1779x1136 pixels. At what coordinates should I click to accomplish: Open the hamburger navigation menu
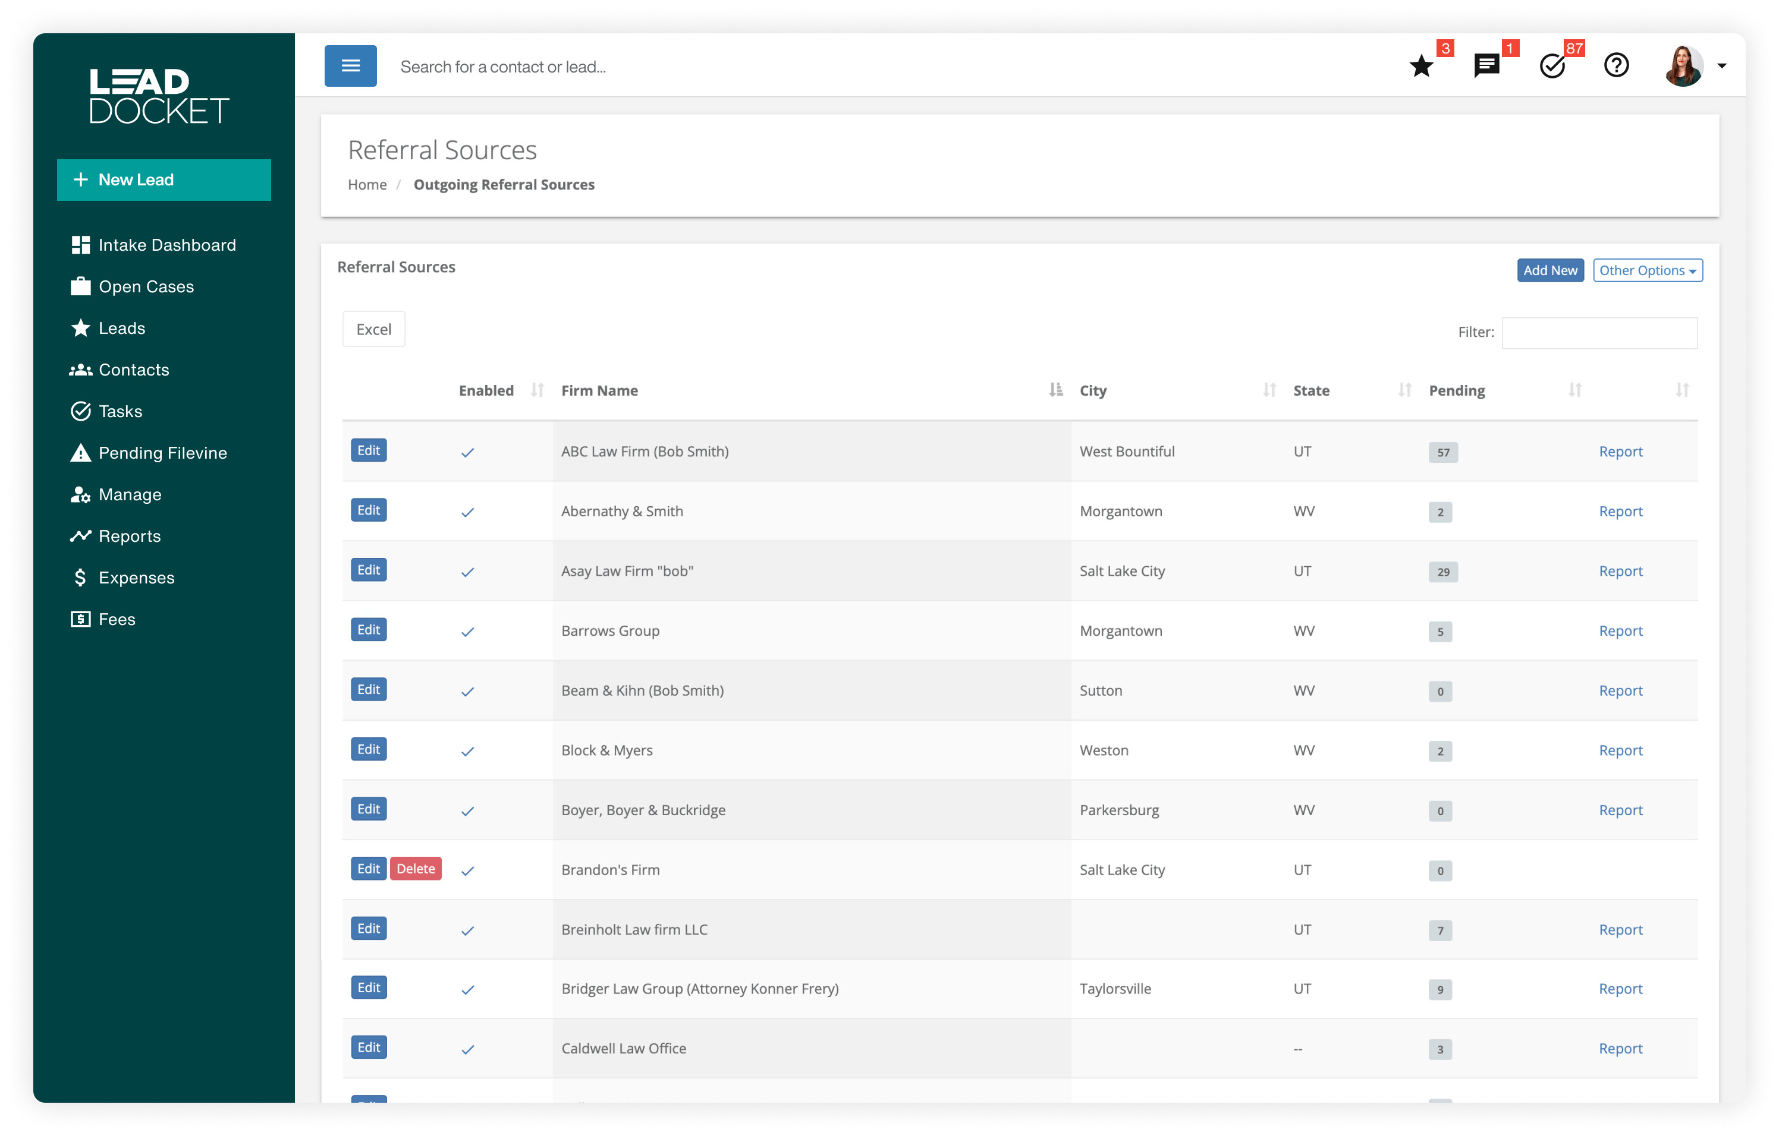coord(350,66)
